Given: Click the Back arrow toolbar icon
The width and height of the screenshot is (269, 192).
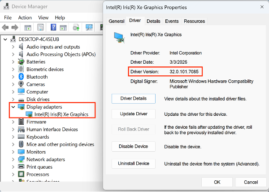Looking at the screenshot, I should tap(5, 27).
